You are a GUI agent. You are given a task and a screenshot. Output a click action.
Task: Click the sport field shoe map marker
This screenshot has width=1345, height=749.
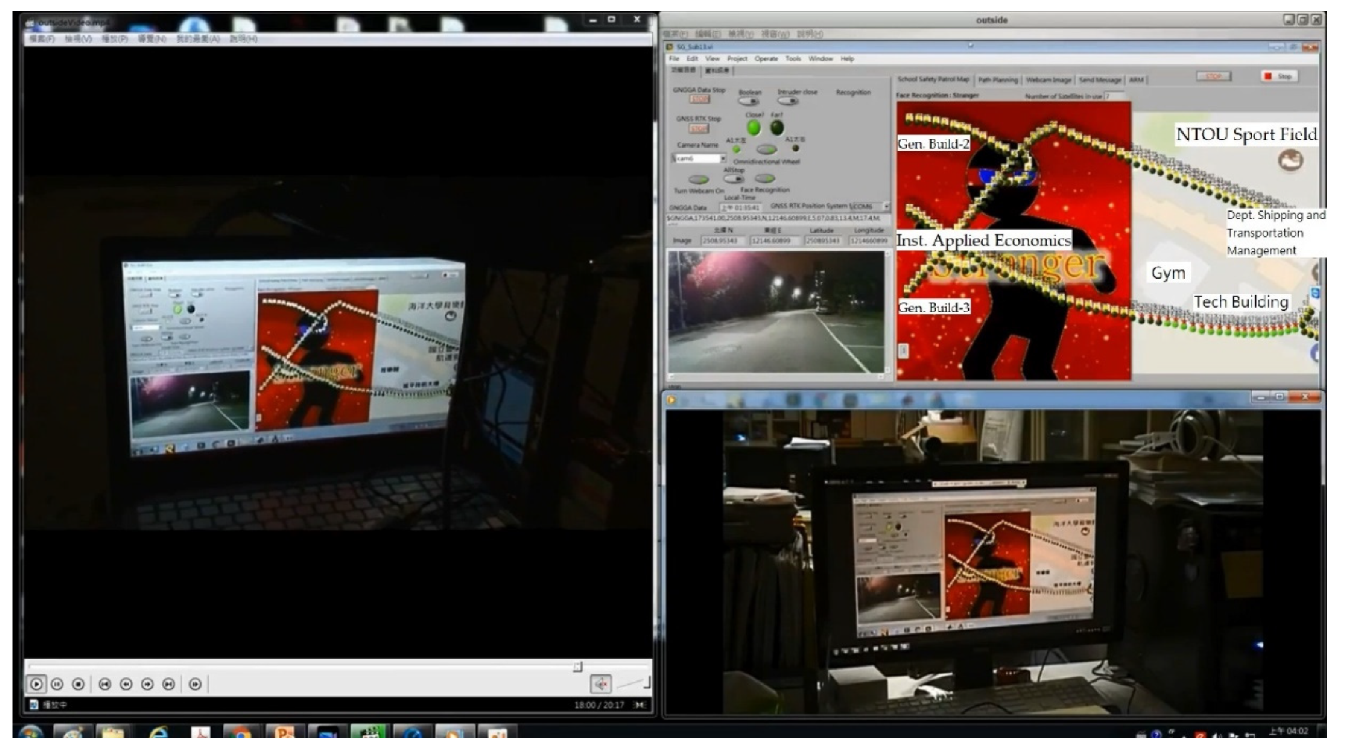[x=1290, y=161]
